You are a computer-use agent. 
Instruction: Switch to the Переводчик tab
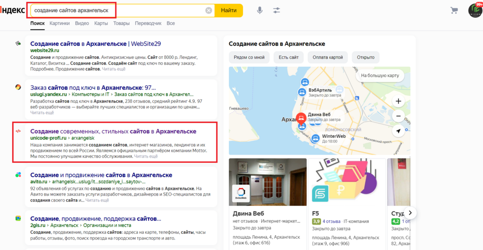point(148,24)
